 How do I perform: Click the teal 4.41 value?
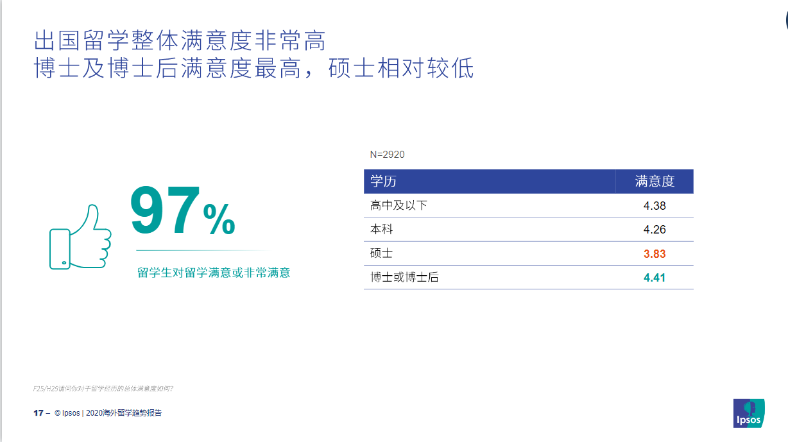pos(655,278)
